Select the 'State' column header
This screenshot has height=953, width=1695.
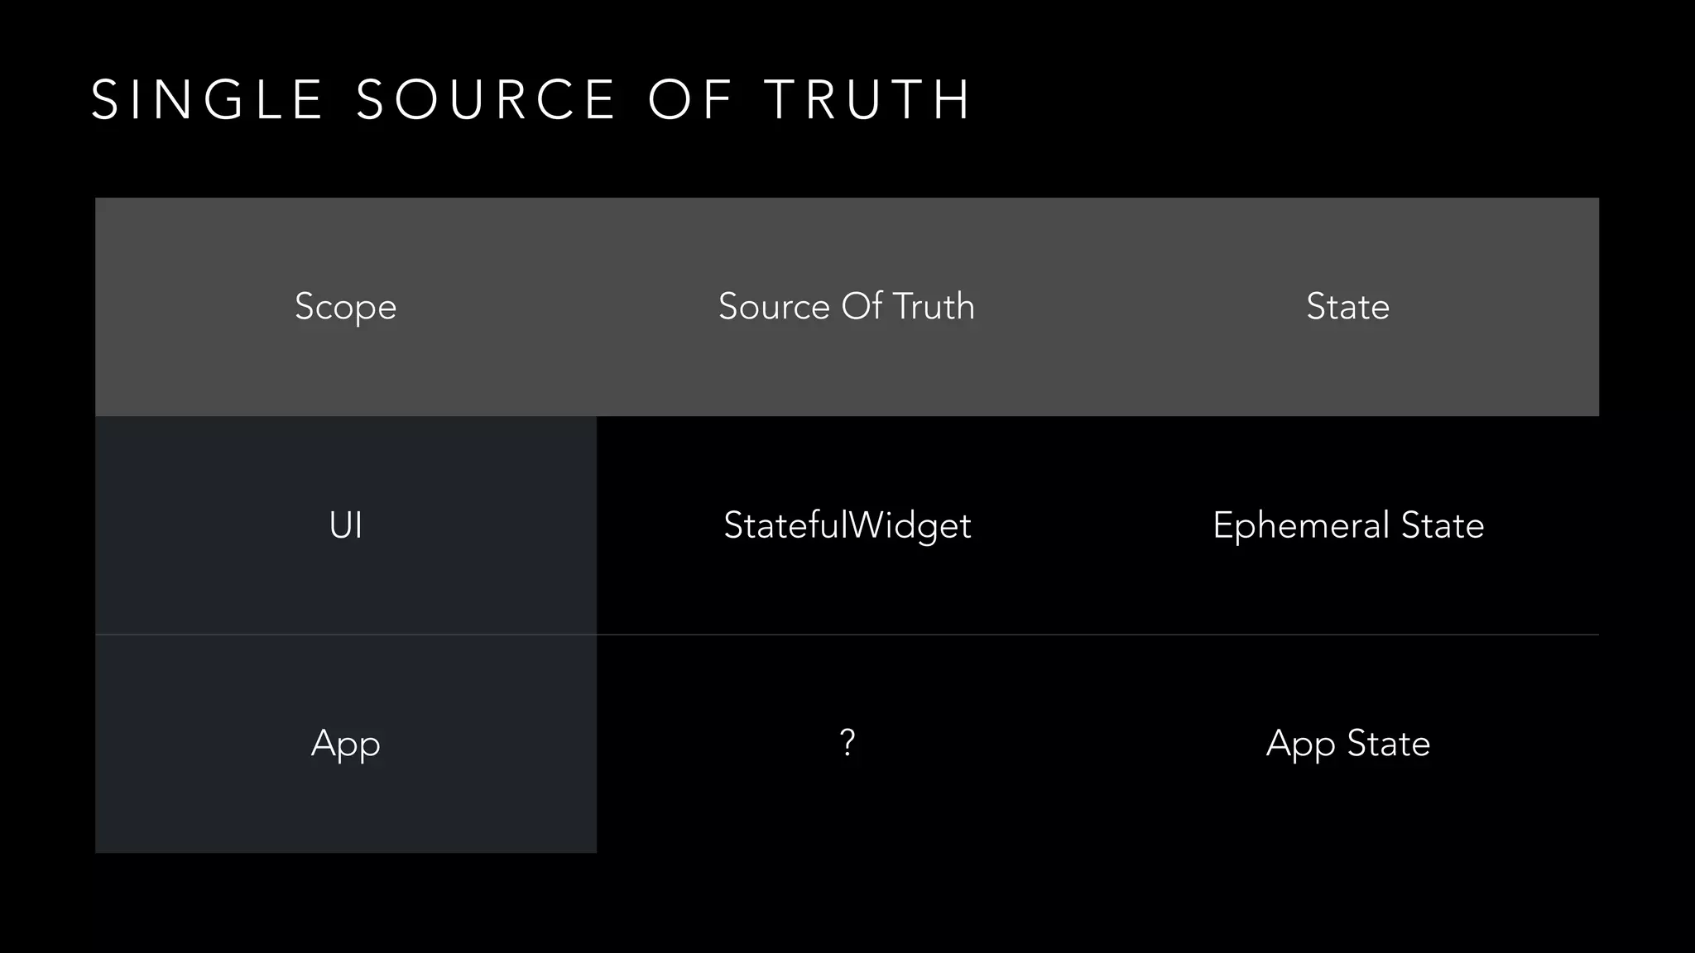pyautogui.click(x=1347, y=307)
